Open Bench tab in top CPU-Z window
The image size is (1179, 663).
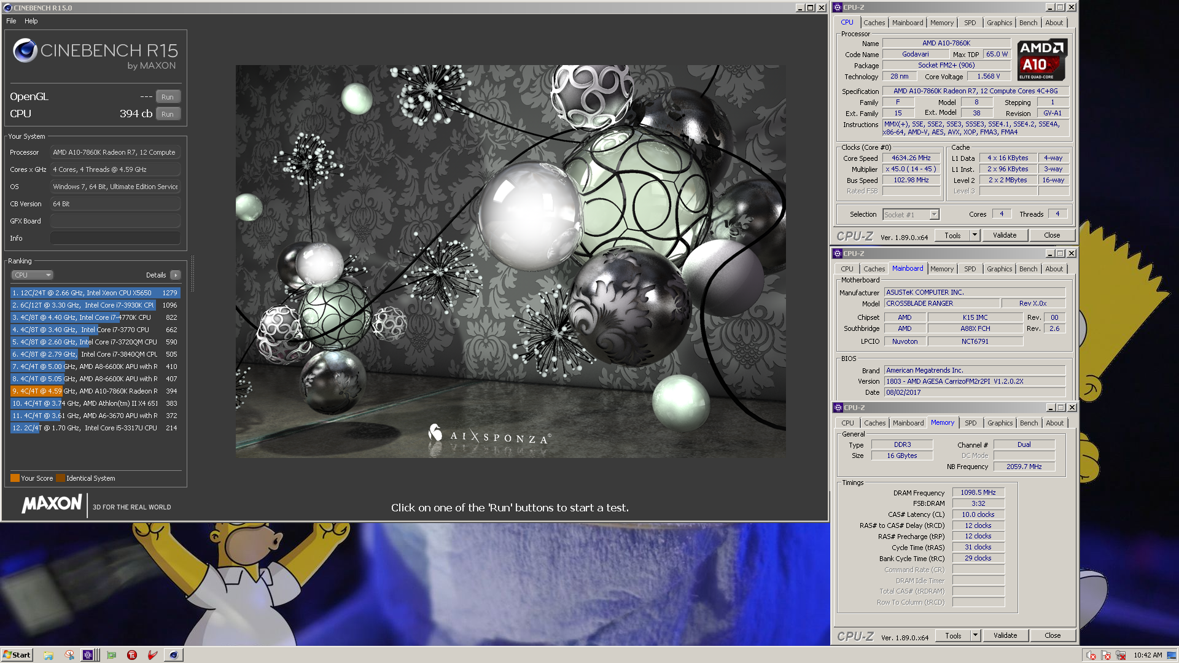click(x=1028, y=23)
